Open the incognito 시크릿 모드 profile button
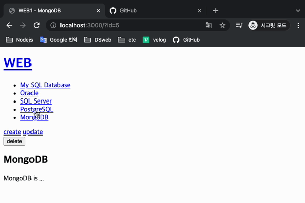The image size is (305, 203). [x=268, y=25]
